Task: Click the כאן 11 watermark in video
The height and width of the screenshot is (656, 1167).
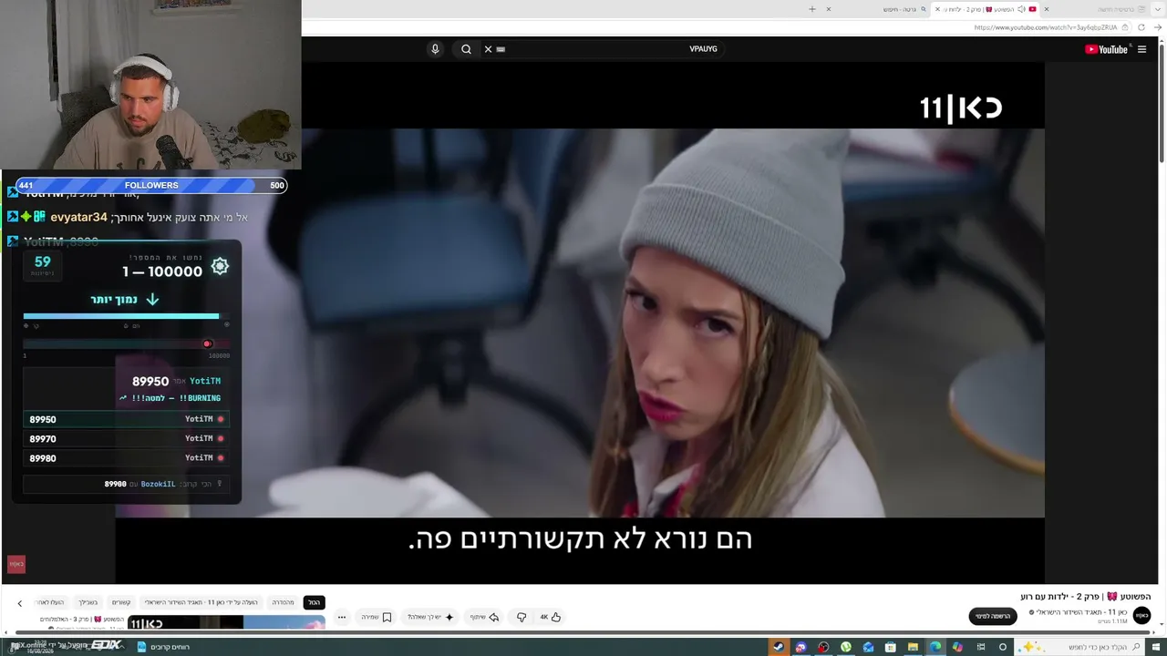Action: point(961,108)
